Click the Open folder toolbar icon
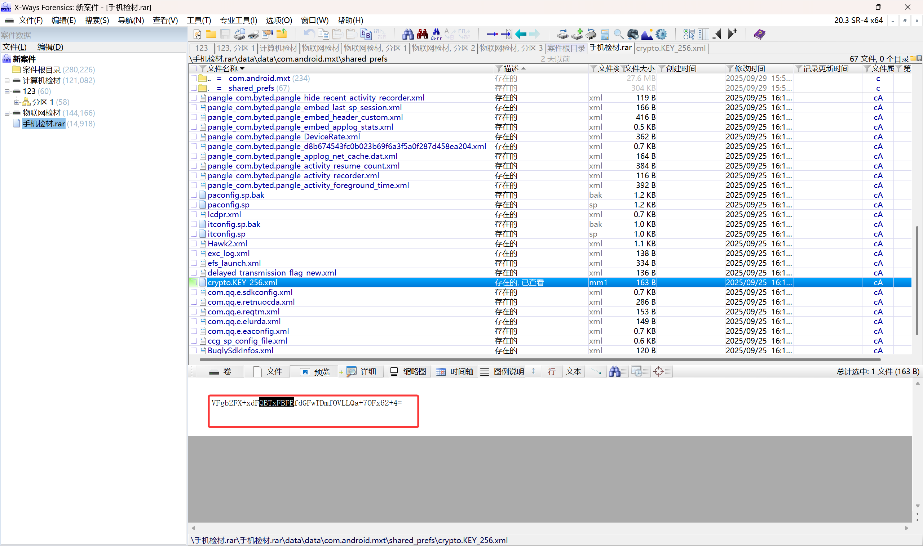This screenshot has width=923, height=546. (x=211, y=34)
